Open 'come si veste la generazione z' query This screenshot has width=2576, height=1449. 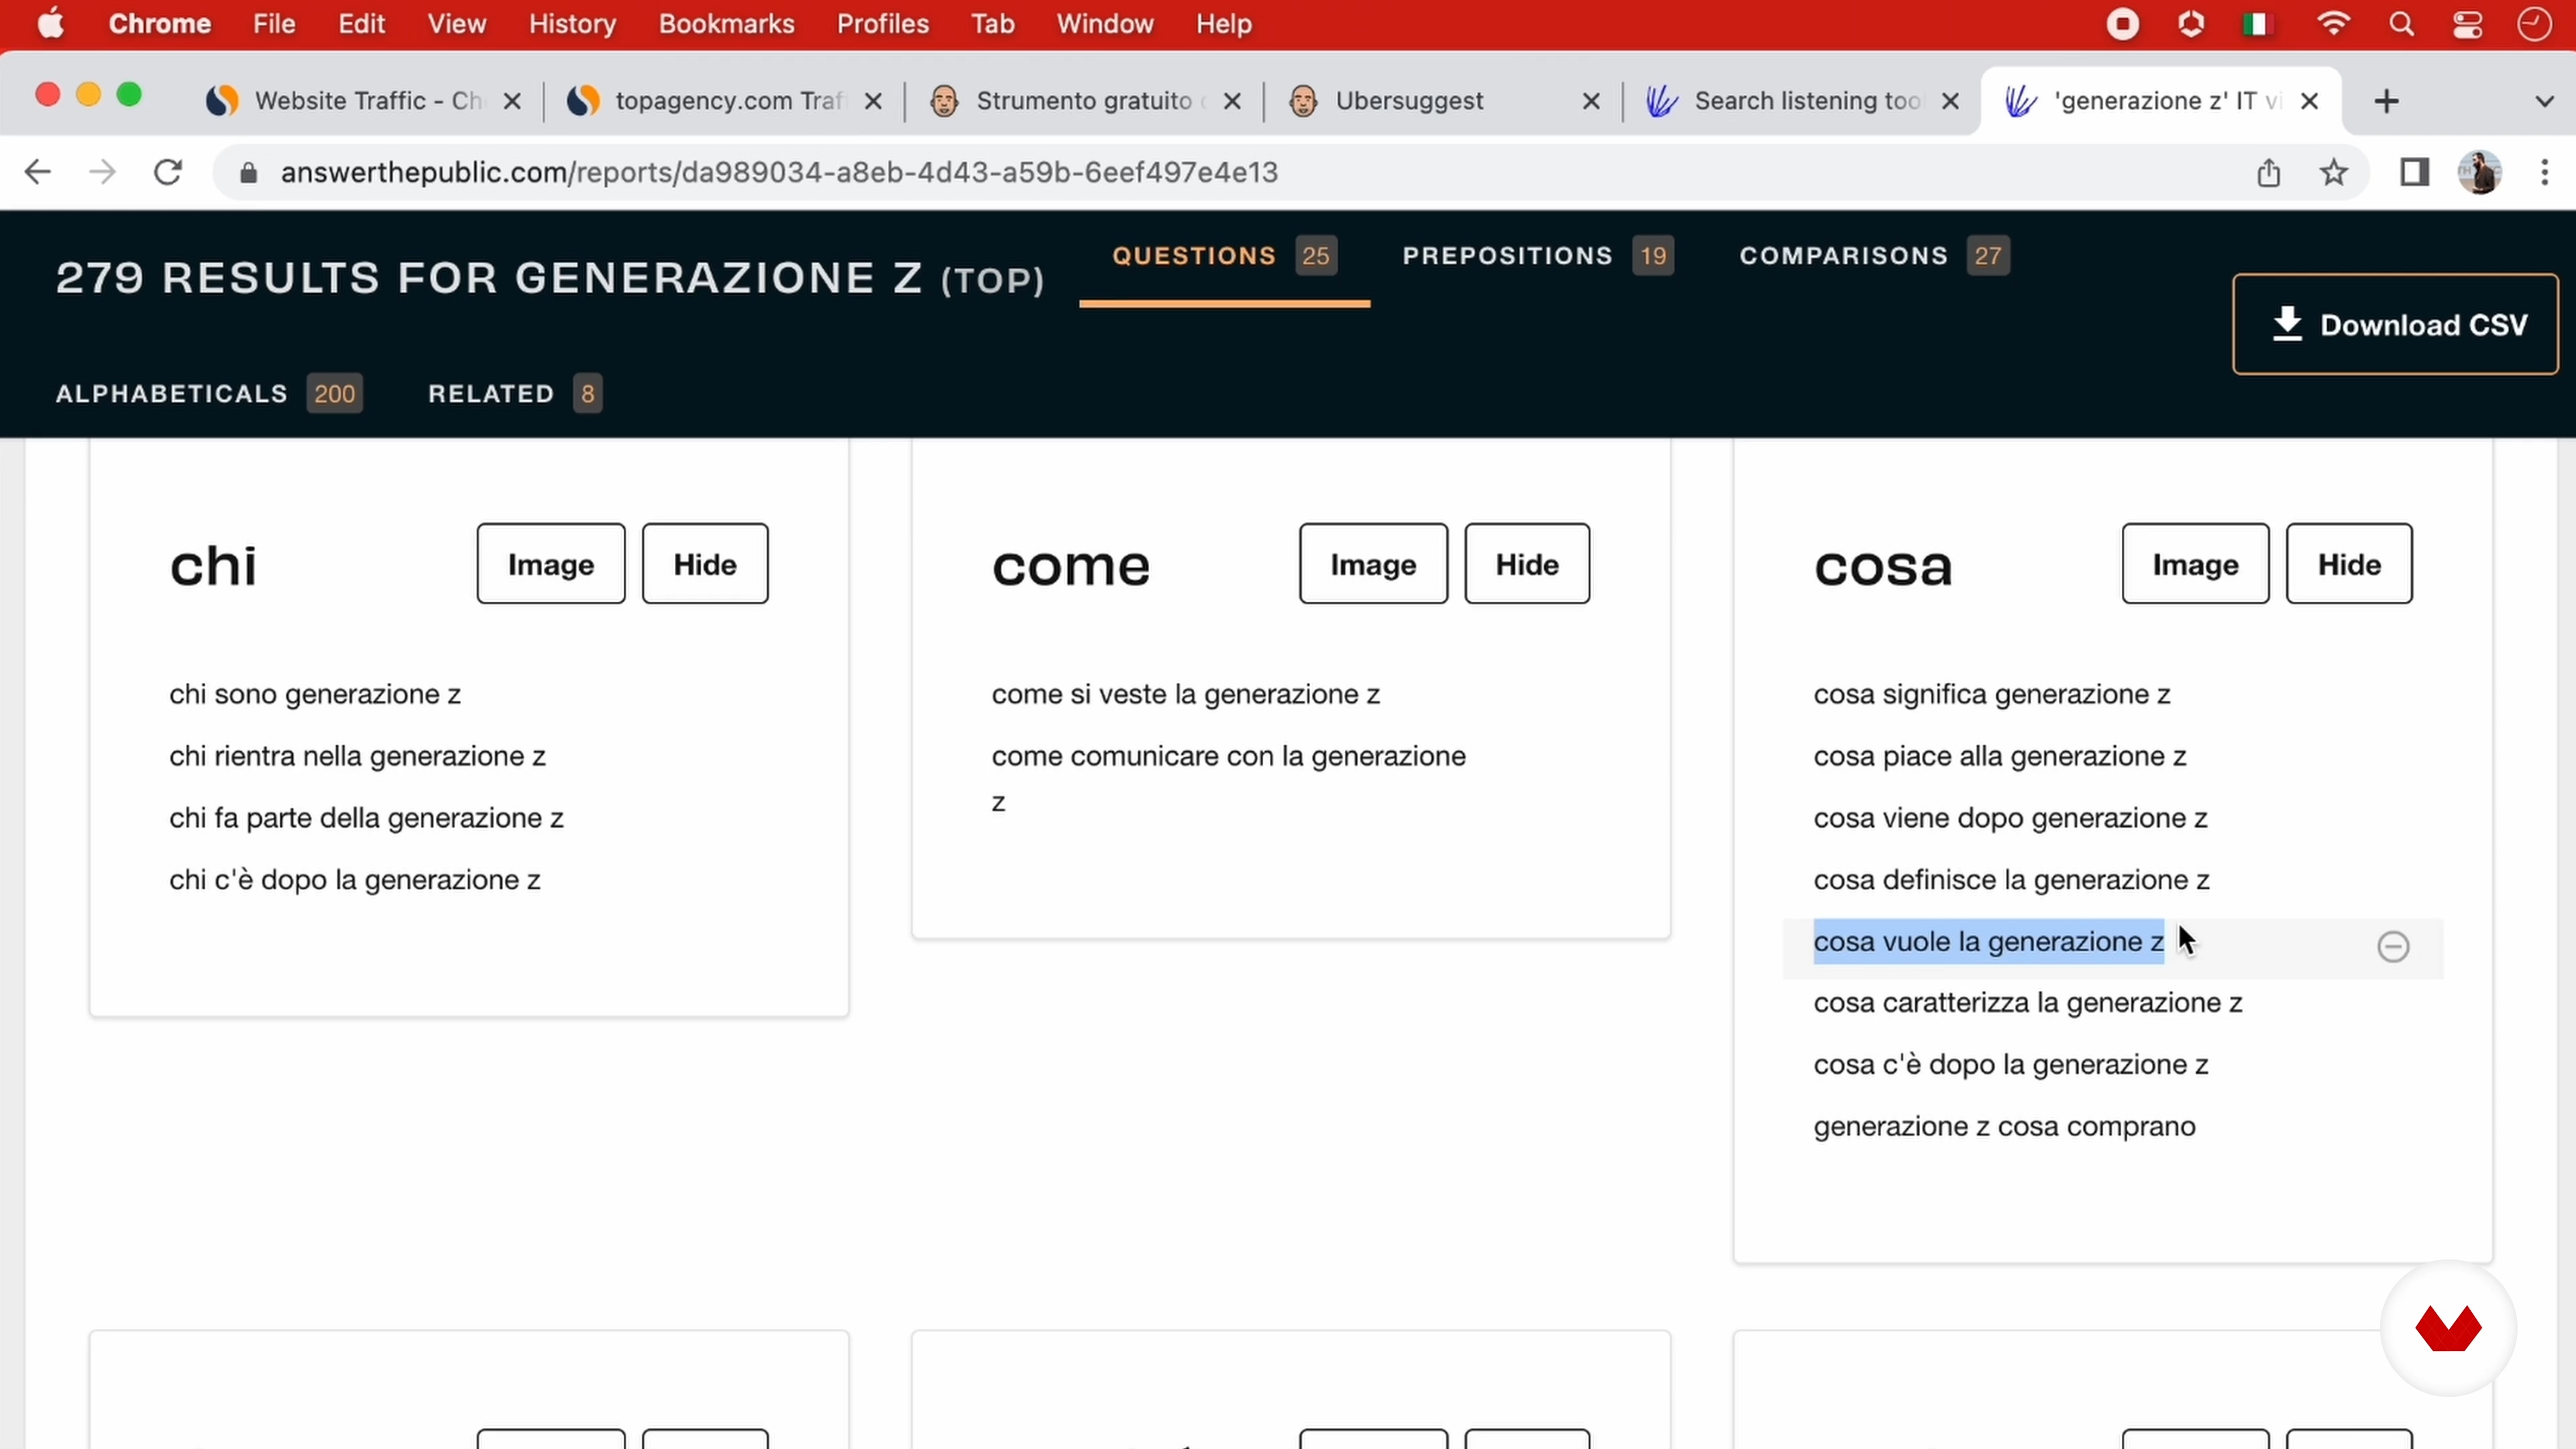click(1185, 694)
